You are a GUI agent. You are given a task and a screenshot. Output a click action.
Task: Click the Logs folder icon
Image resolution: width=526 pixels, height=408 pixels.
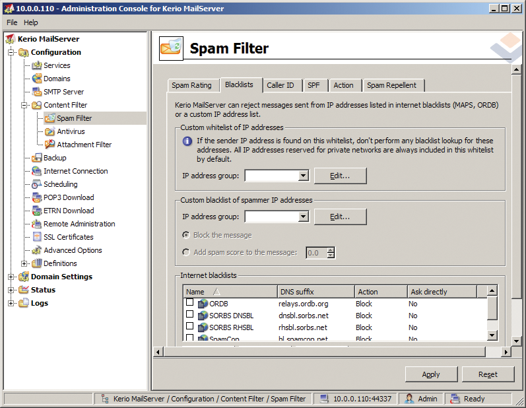[x=24, y=303]
